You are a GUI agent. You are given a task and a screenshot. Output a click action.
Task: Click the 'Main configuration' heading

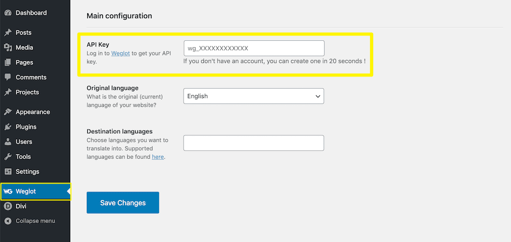click(x=119, y=15)
